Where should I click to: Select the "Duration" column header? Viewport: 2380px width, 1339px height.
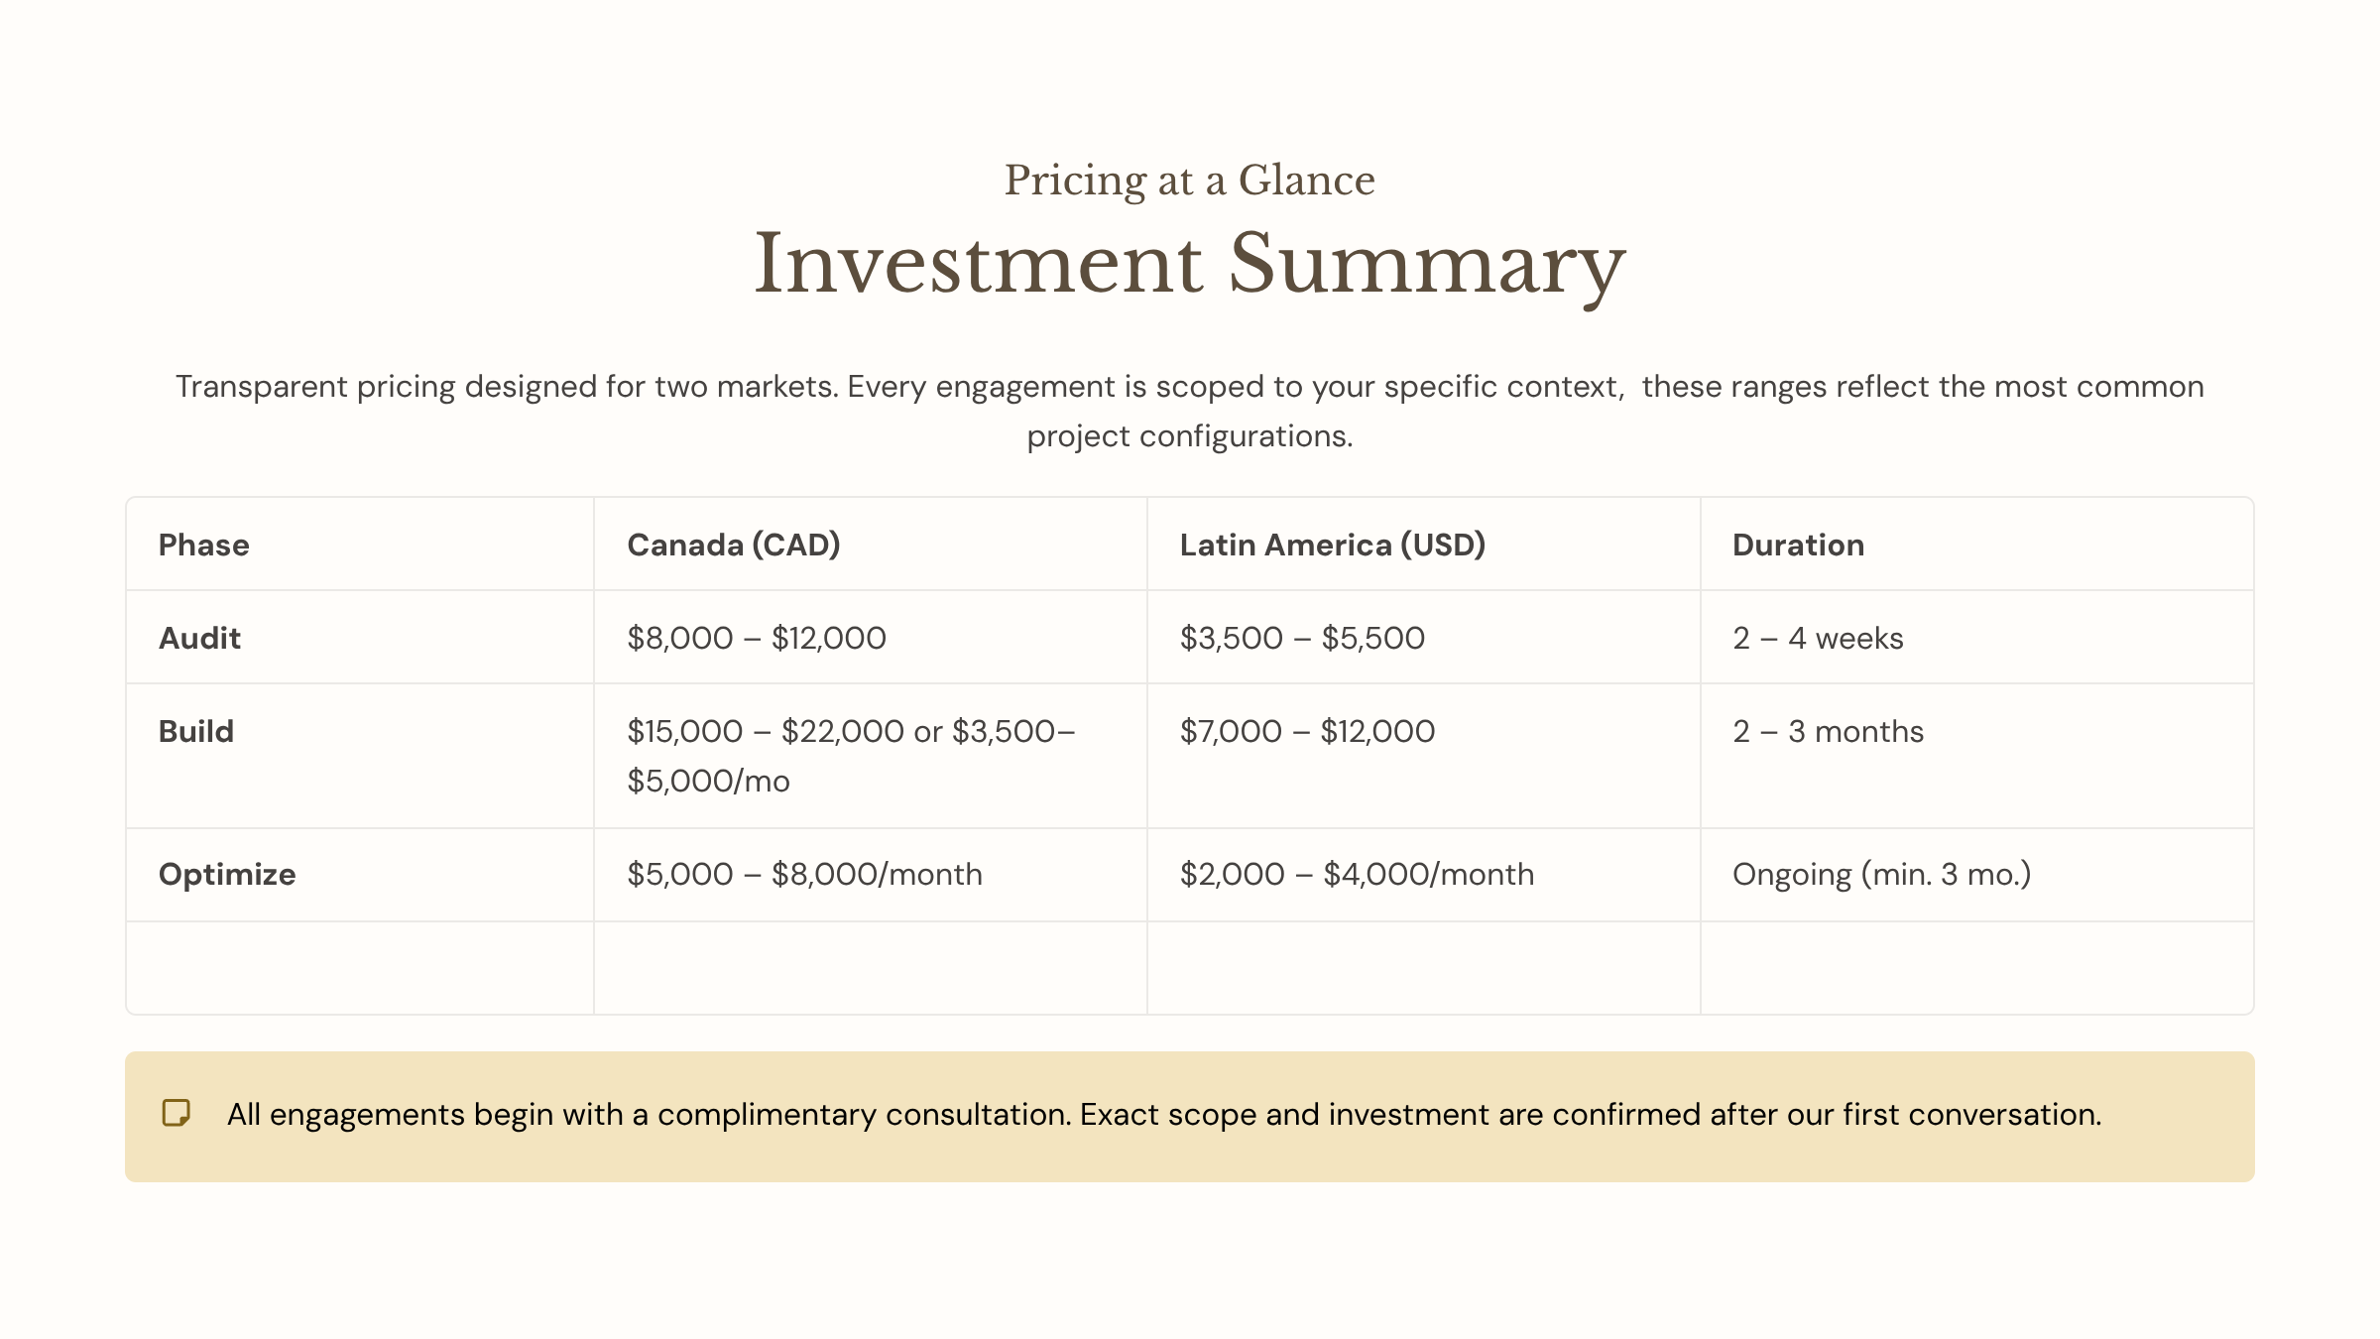coord(1798,545)
